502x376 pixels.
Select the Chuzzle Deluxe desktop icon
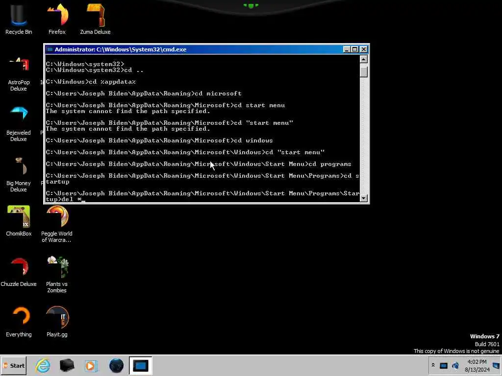click(x=19, y=272)
